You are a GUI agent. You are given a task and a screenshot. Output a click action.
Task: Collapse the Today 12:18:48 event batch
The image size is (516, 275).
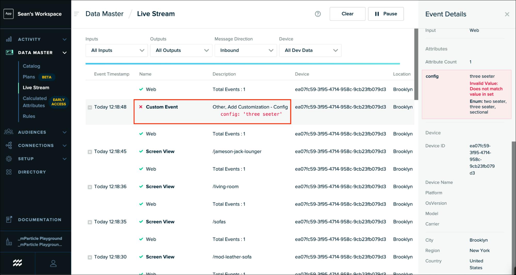coord(90,107)
